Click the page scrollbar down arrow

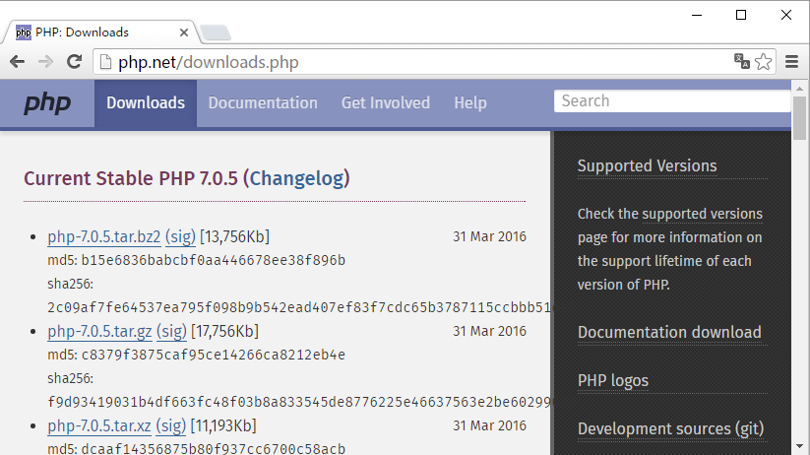[800, 446]
